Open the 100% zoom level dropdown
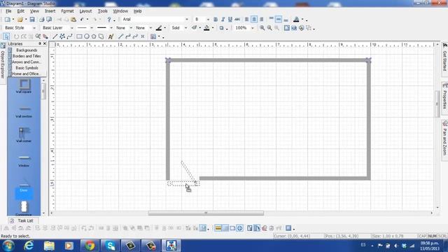Image resolution: width=448 pixels, height=252 pixels. 252,28
